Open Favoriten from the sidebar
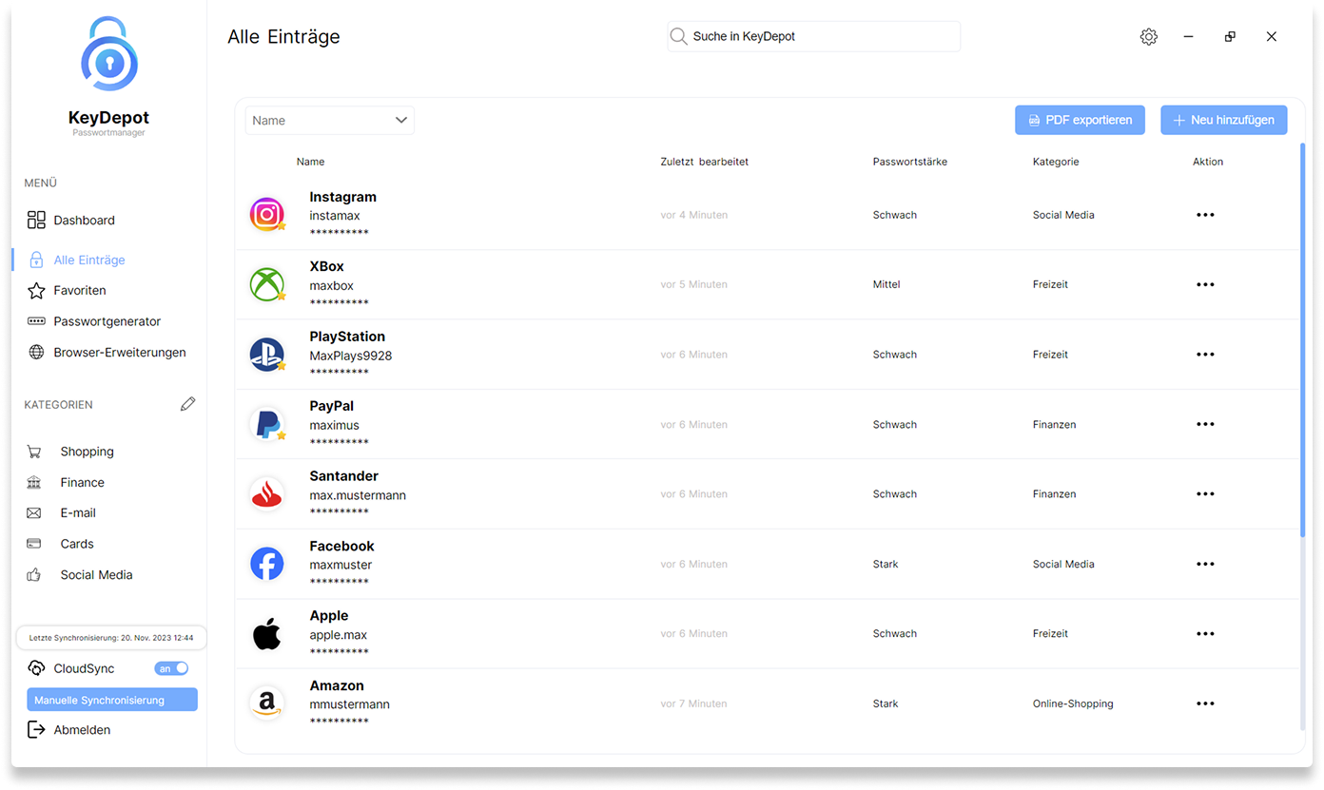 coord(80,290)
